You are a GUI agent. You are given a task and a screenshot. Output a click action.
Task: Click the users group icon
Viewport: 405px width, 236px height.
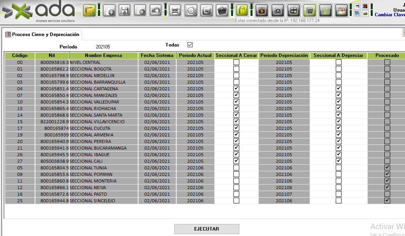pyautogui.click(x=341, y=11)
